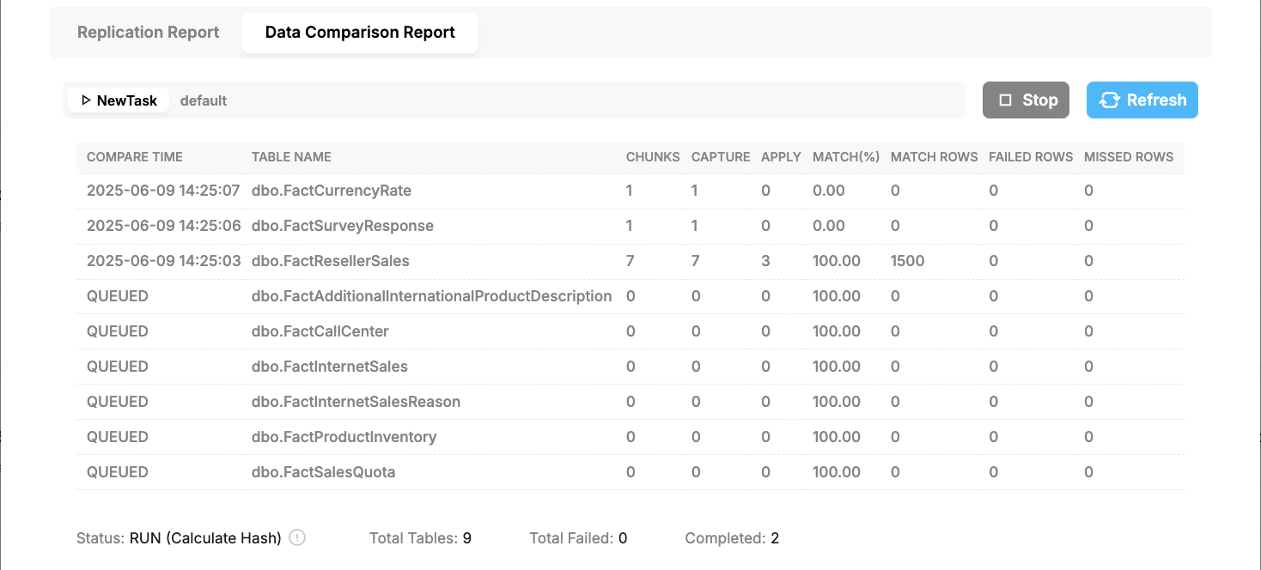This screenshot has height=570, width=1261.
Task: Click the Total Failed: 0 summary
Action: pos(578,538)
